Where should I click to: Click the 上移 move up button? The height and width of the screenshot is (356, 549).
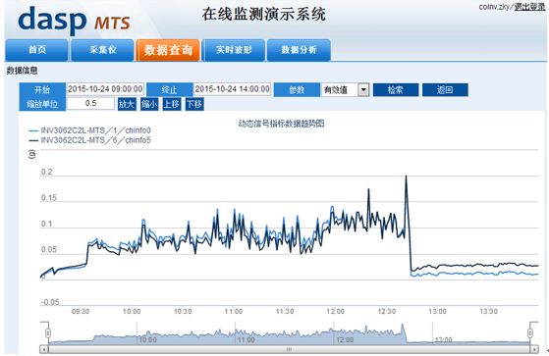click(172, 104)
